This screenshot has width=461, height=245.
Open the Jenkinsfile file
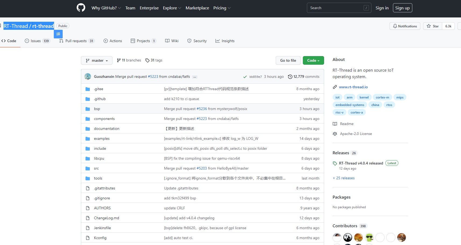[102, 228]
